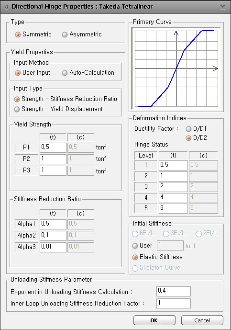Click the P3 tension yield strength field
Image resolution: width=231 pixels, height=330 pixels.
tap(53, 170)
